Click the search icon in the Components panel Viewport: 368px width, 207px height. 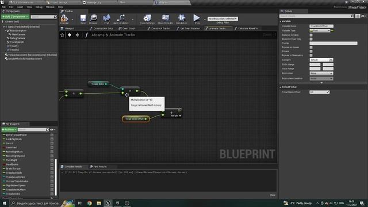pyautogui.click(x=55, y=17)
